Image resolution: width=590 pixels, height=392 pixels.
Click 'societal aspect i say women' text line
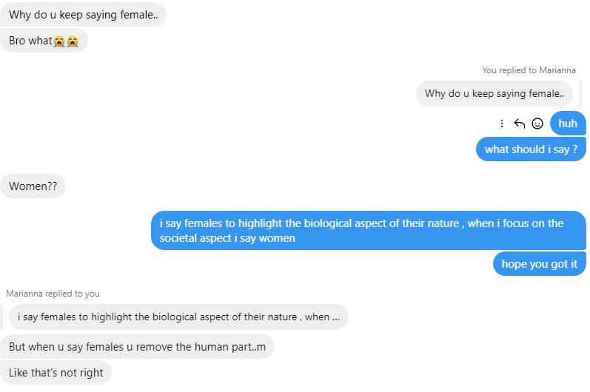click(227, 238)
